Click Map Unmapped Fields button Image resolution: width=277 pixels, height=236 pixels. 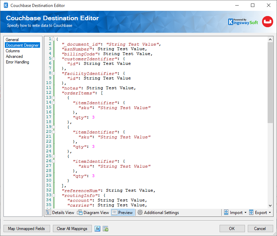[26, 229]
